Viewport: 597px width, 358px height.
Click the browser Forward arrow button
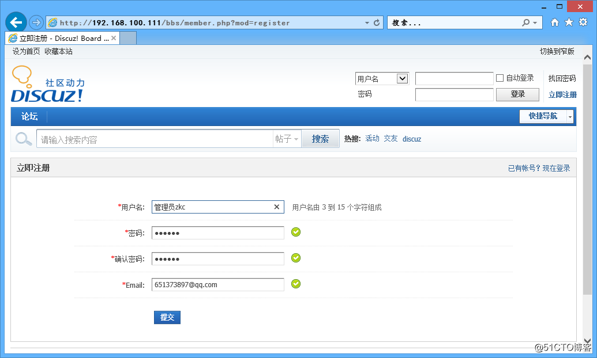(x=36, y=22)
